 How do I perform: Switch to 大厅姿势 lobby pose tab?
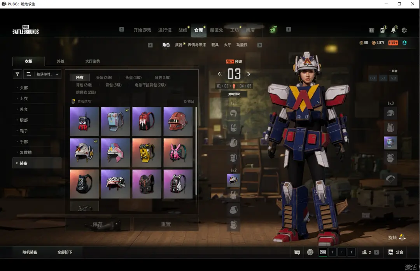click(x=93, y=61)
